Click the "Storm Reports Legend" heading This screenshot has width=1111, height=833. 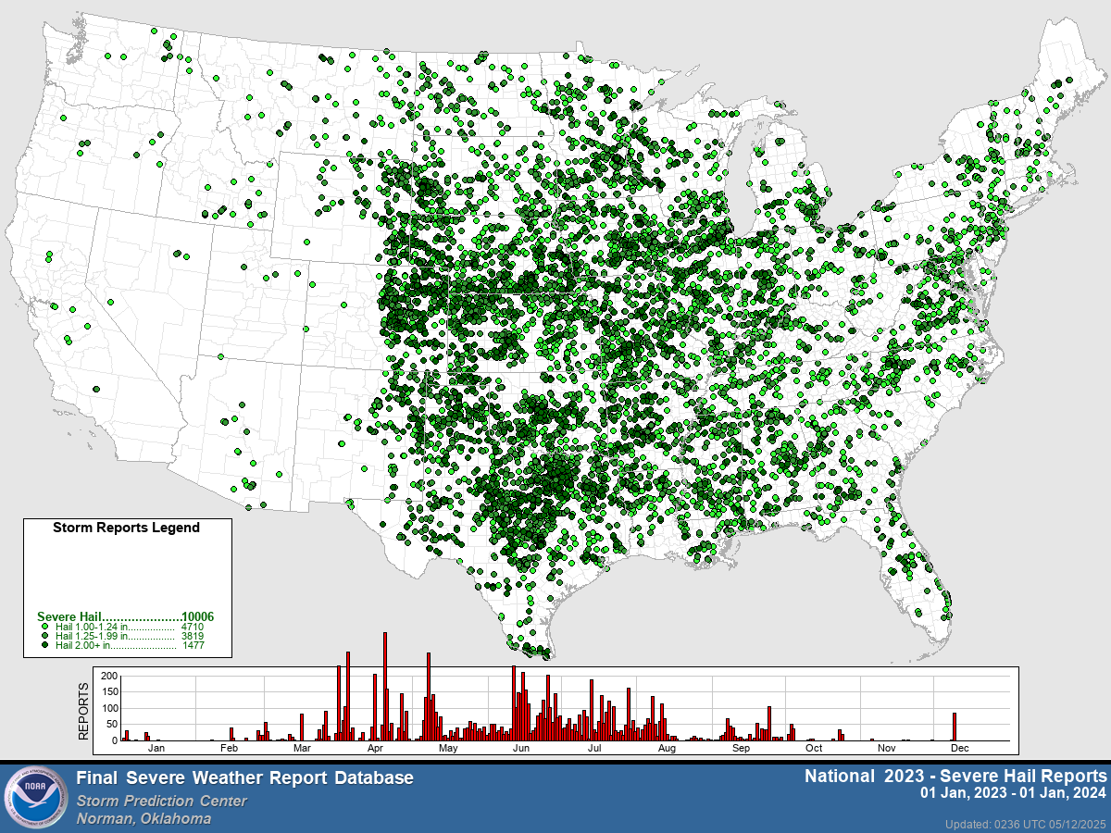pyautogui.click(x=126, y=528)
